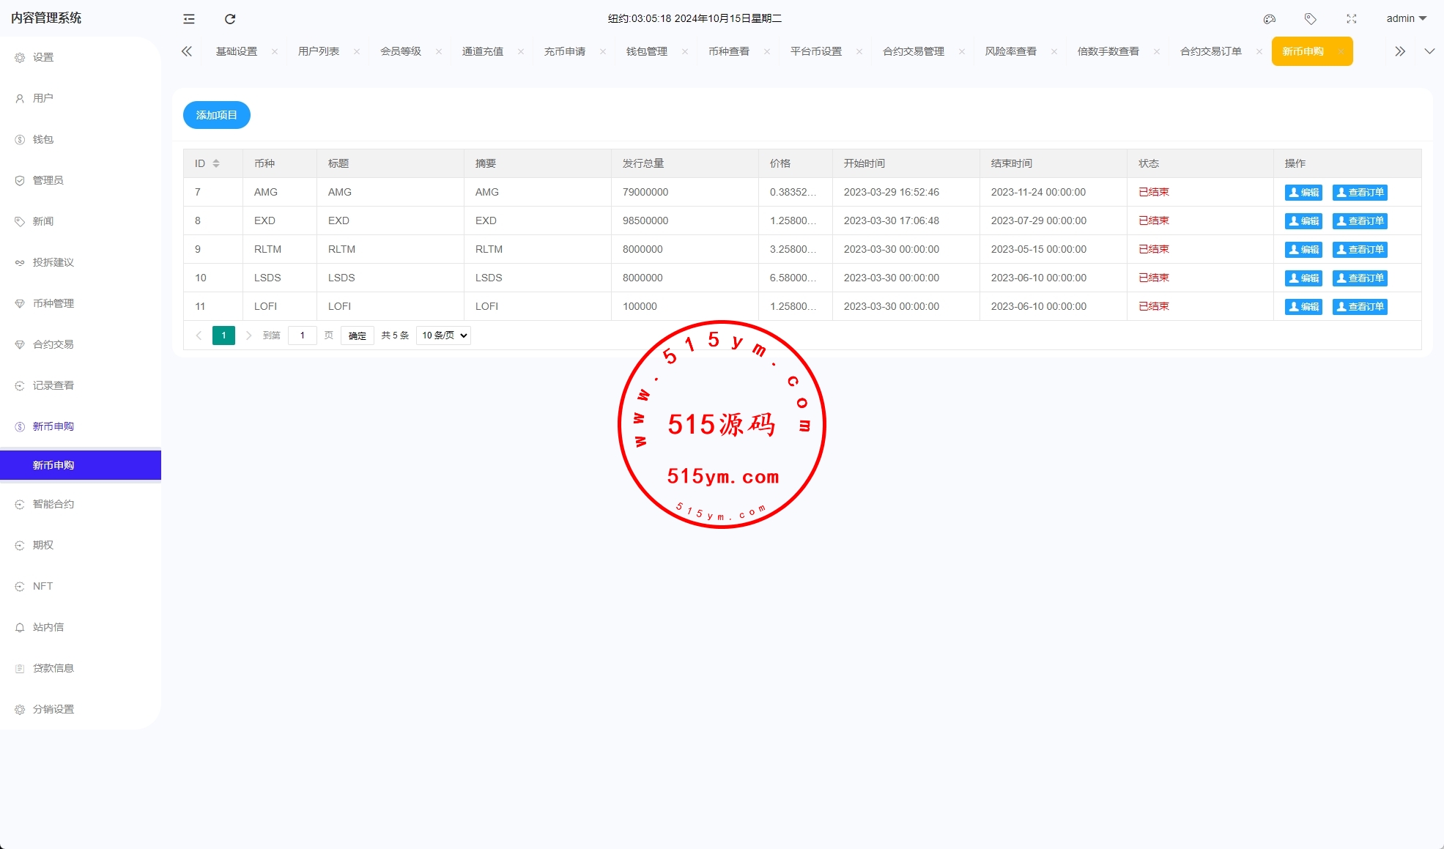Click the refresh page icon

point(230,19)
